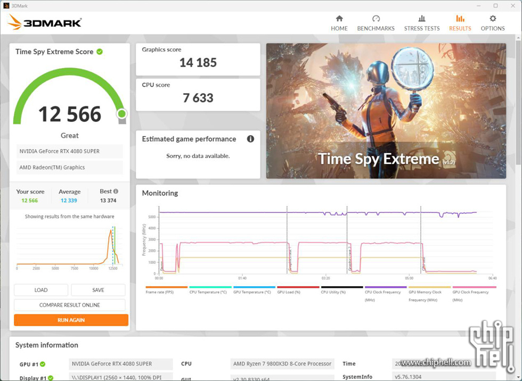Viewport: 522px width, 381px height.
Task: Open Estimated game performance info icon
Action: [x=250, y=139]
